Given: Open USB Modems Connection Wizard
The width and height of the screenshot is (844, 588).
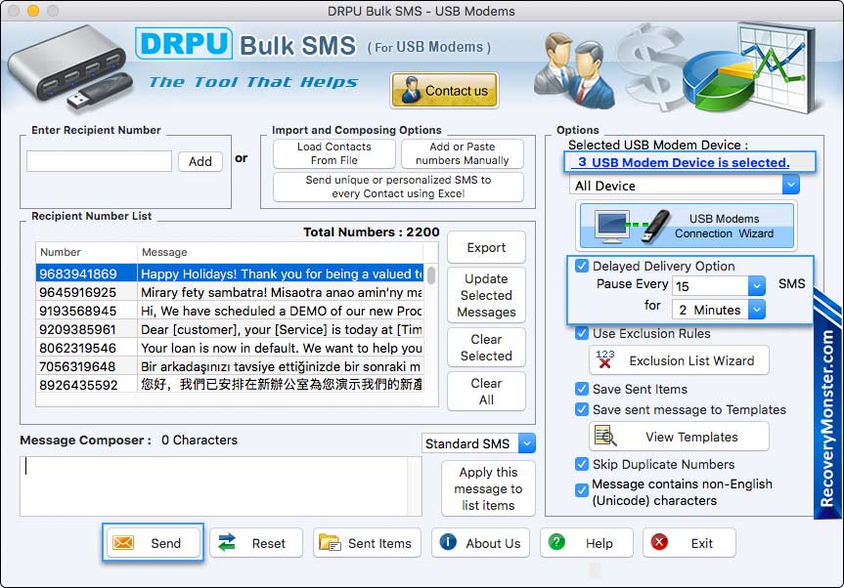Looking at the screenshot, I should (x=687, y=226).
